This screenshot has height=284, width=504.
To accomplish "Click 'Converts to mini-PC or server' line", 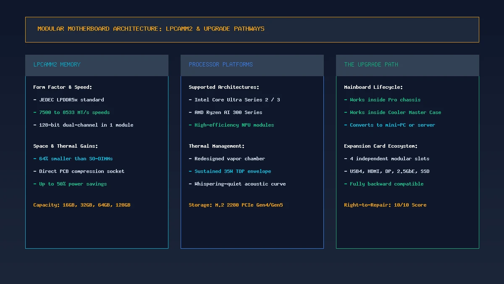I will tap(390, 125).
